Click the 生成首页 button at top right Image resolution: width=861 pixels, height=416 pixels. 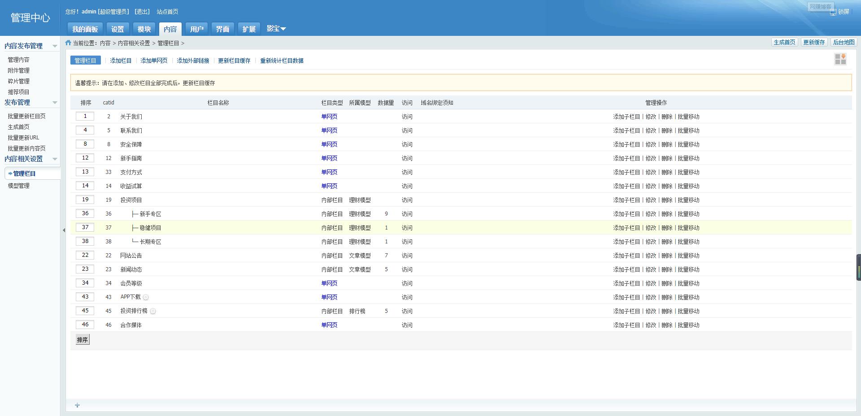click(x=784, y=42)
